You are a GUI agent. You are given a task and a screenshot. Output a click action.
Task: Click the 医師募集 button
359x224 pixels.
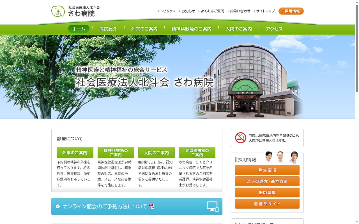(x=267, y=192)
